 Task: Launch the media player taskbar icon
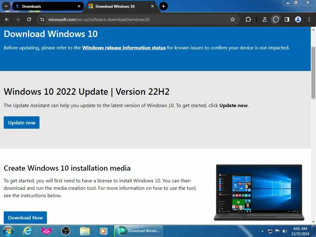pos(104,231)
